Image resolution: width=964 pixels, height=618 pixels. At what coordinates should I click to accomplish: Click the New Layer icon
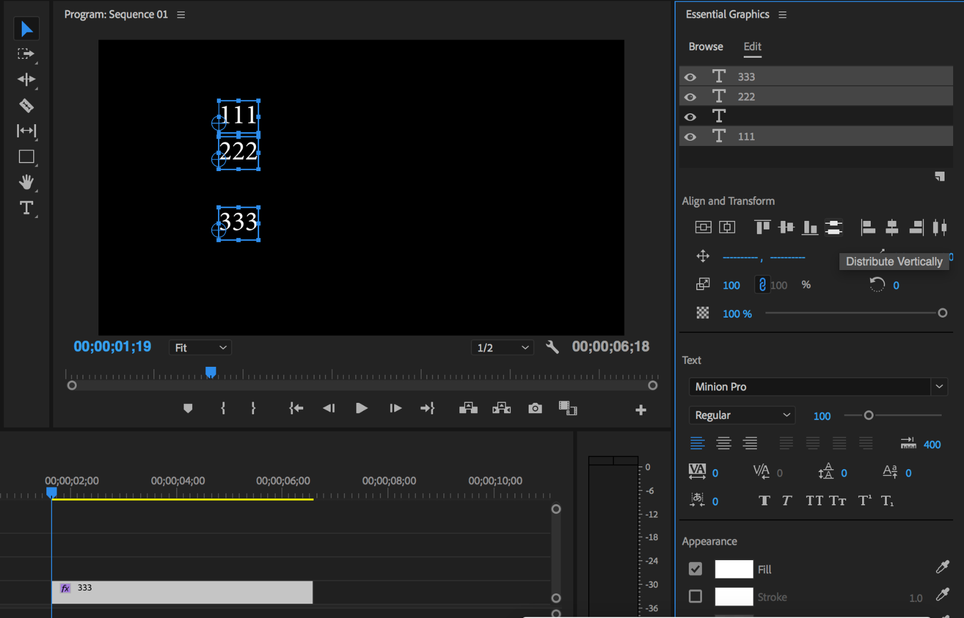coord(939,176)
